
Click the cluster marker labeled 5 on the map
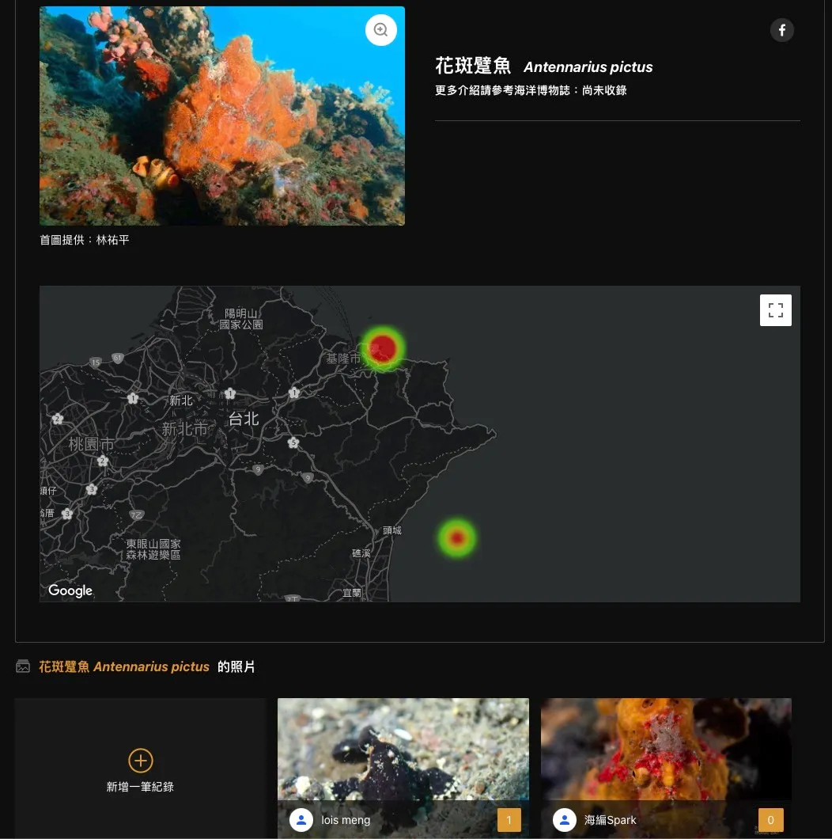tap(293, 443)
